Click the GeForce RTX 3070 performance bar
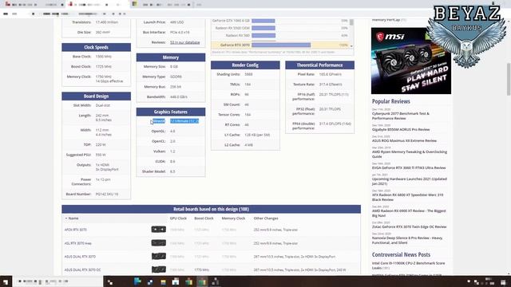 click(281, 45)
